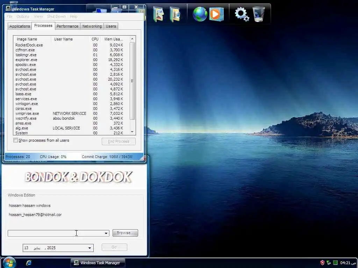Open the gears settings icon in dock

pyautogui.click(x=242, y=14)
